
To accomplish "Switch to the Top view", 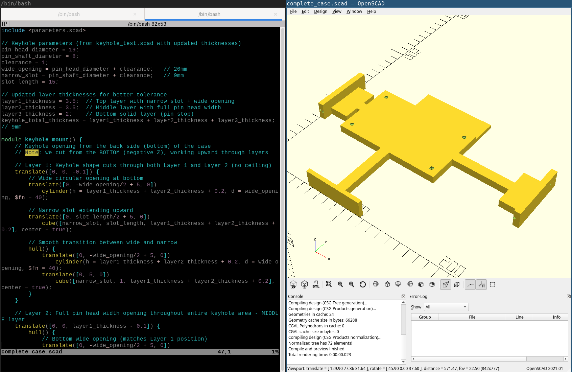I will pos(387,284).
